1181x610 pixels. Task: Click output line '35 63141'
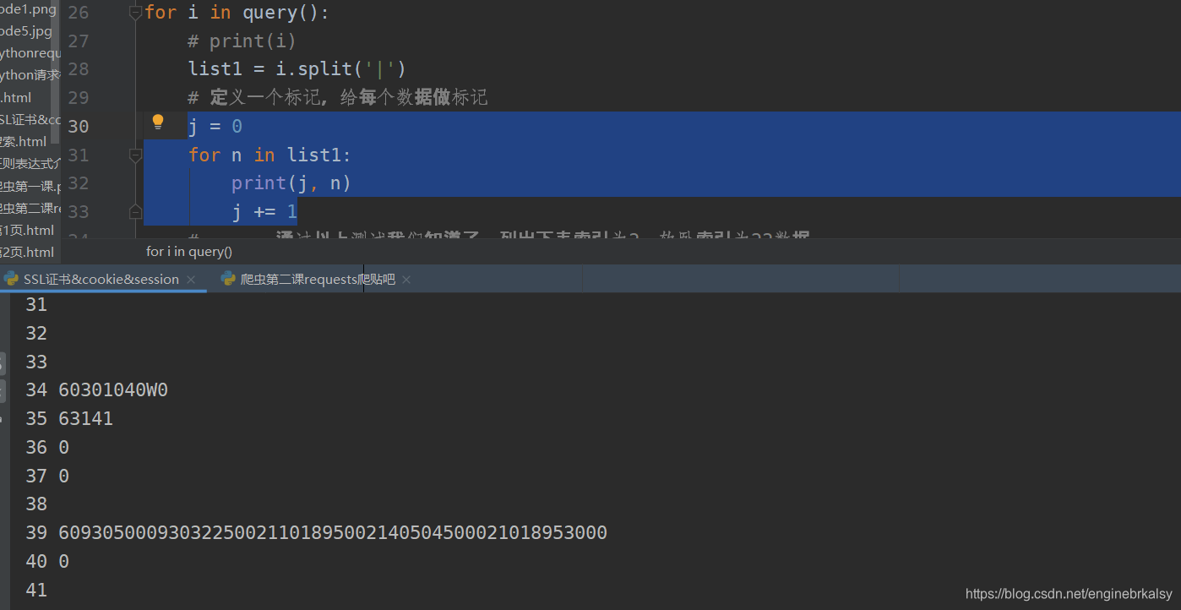69,419
